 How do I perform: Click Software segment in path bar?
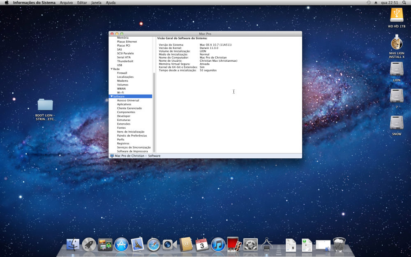[x=154, y=156]
